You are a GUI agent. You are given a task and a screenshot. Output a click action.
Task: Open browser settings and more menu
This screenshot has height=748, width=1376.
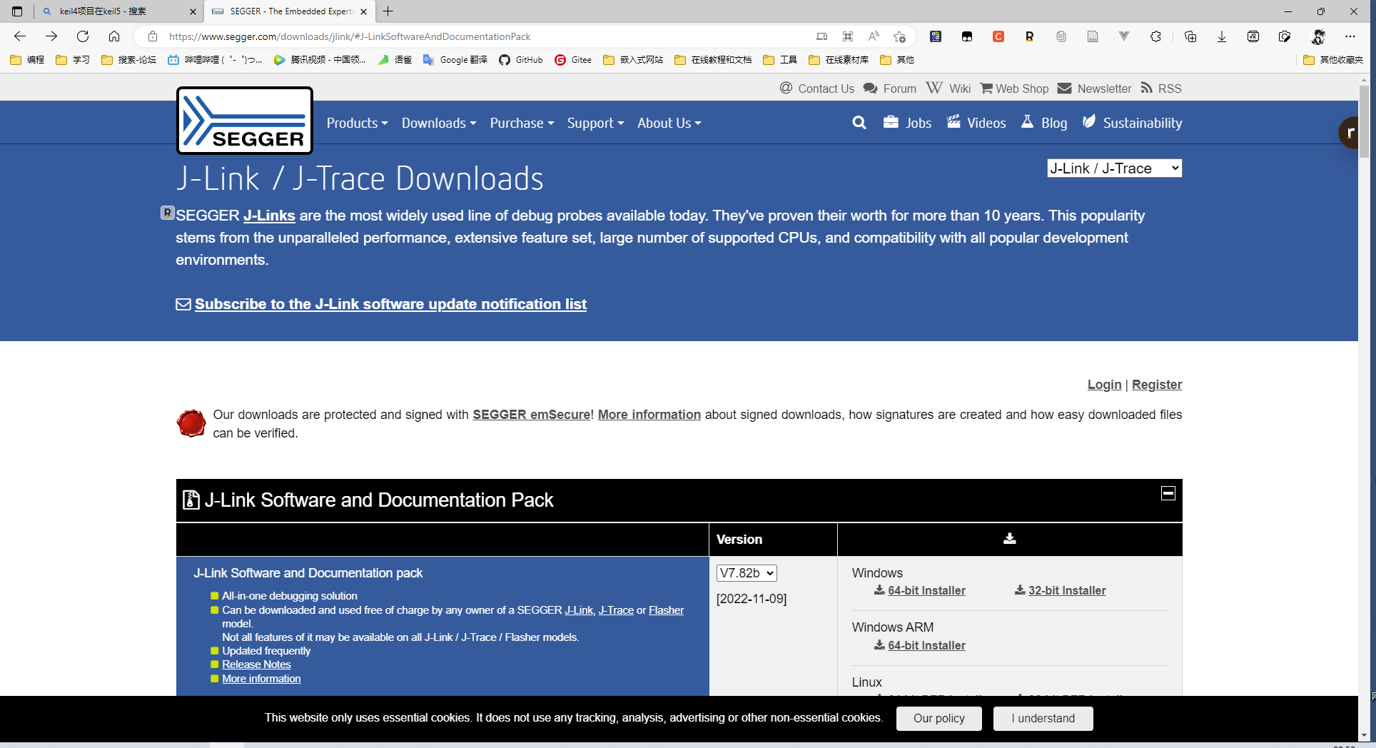point(1350,36)
